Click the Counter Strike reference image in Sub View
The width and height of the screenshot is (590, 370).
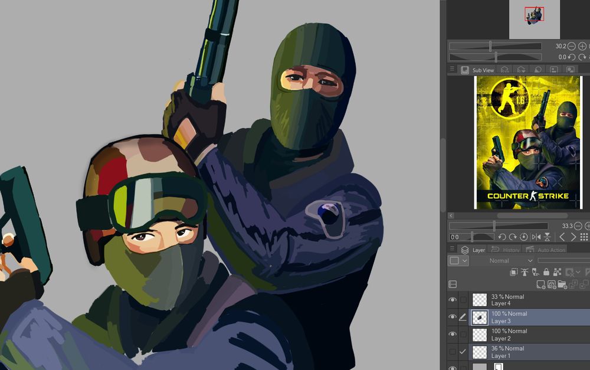pos(528,143)
